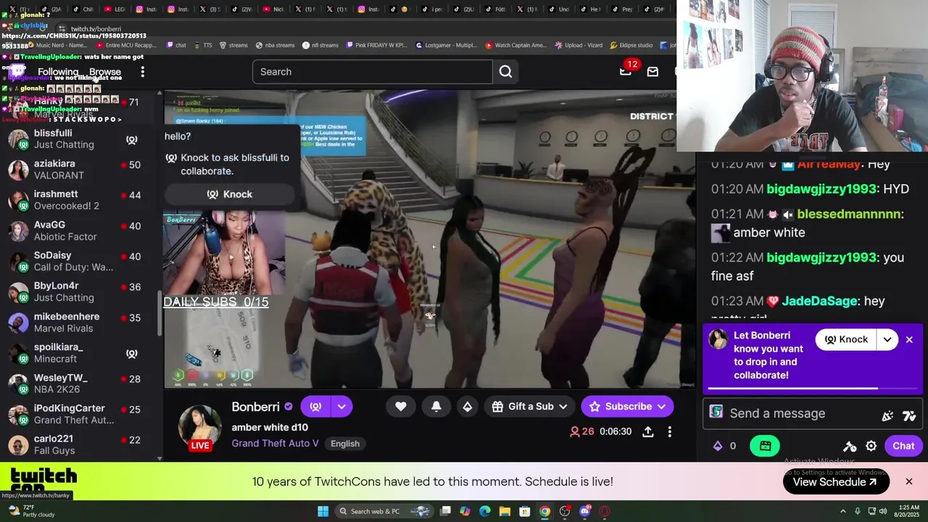Viewport: 928px width, 522px height.
Task: Click the Knock button in collaborate popup
Action: pos(229,194)
